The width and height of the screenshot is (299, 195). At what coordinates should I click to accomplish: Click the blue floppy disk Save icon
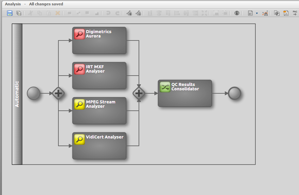(x=10, y=13)
